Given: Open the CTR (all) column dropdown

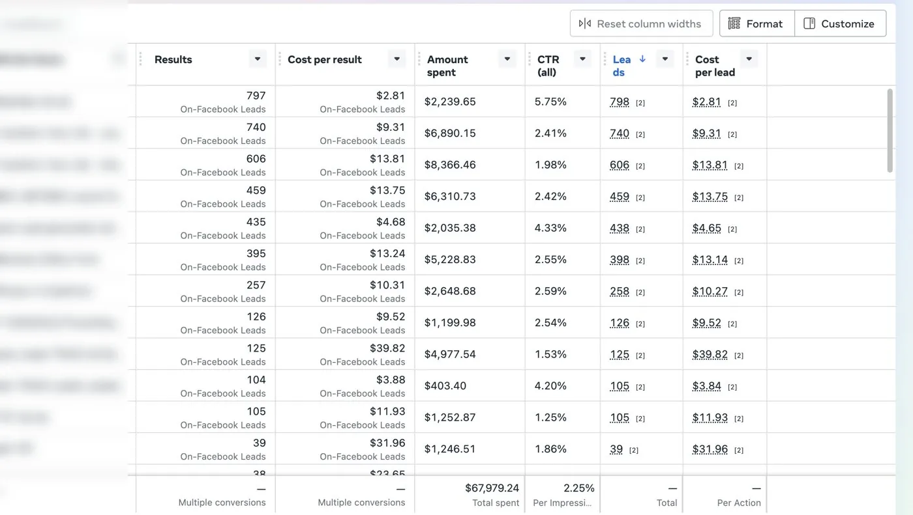Looking at the screenshot, I should click(583, 59).
